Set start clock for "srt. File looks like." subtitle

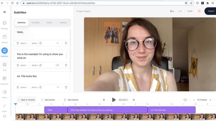[x=18, y=87]
